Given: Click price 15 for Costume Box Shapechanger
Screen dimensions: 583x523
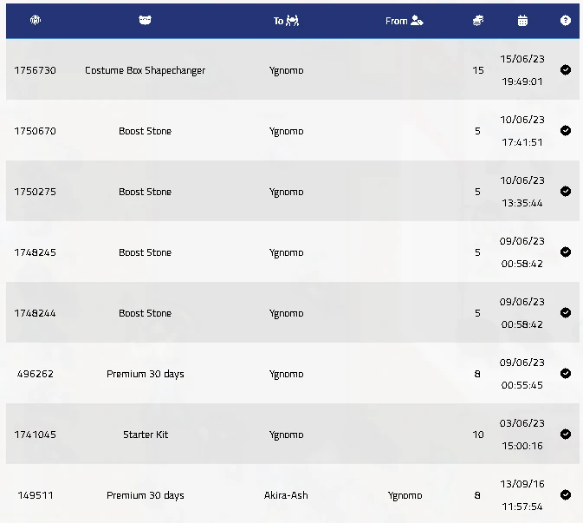Looking at the screenshot, I should (478, 70).
